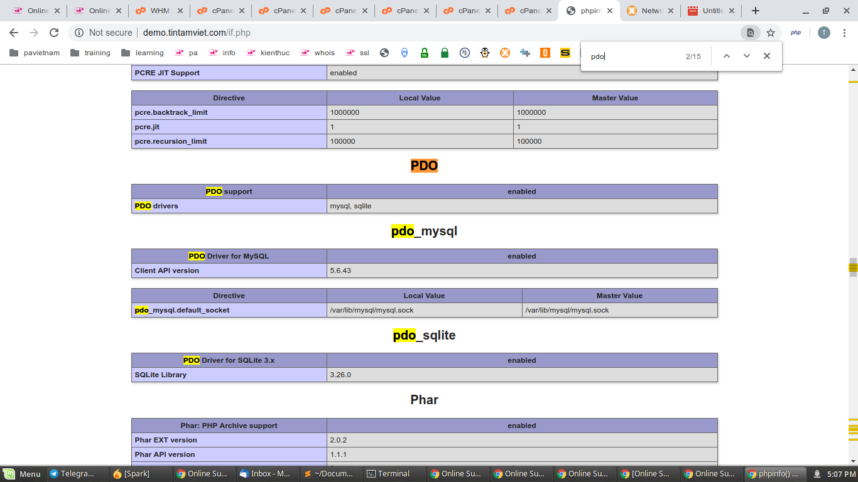This screenshot has width=858, height=482.
Task: Open the yellow S bookmark icon
Action: [x=565, y=53]
